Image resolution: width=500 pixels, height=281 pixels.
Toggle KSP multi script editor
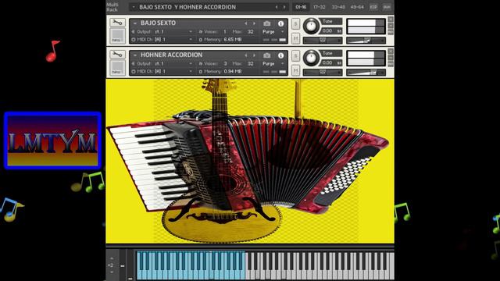click(373, 7)
